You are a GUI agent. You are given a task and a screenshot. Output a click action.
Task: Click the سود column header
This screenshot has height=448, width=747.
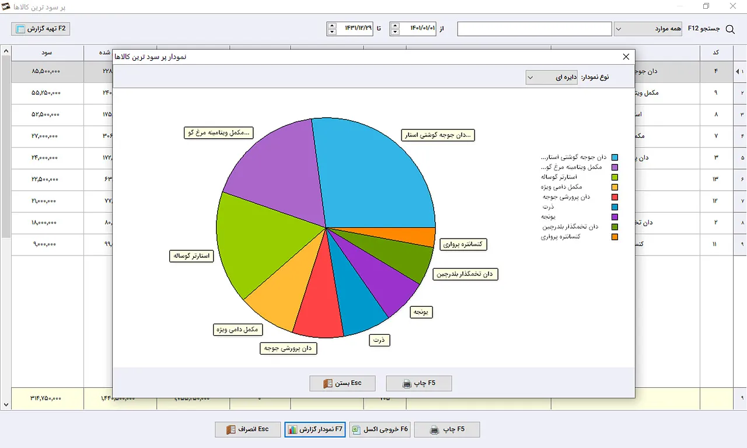point(47,52)
